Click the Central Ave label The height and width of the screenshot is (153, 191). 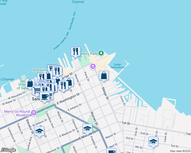[x=29, y=144]
